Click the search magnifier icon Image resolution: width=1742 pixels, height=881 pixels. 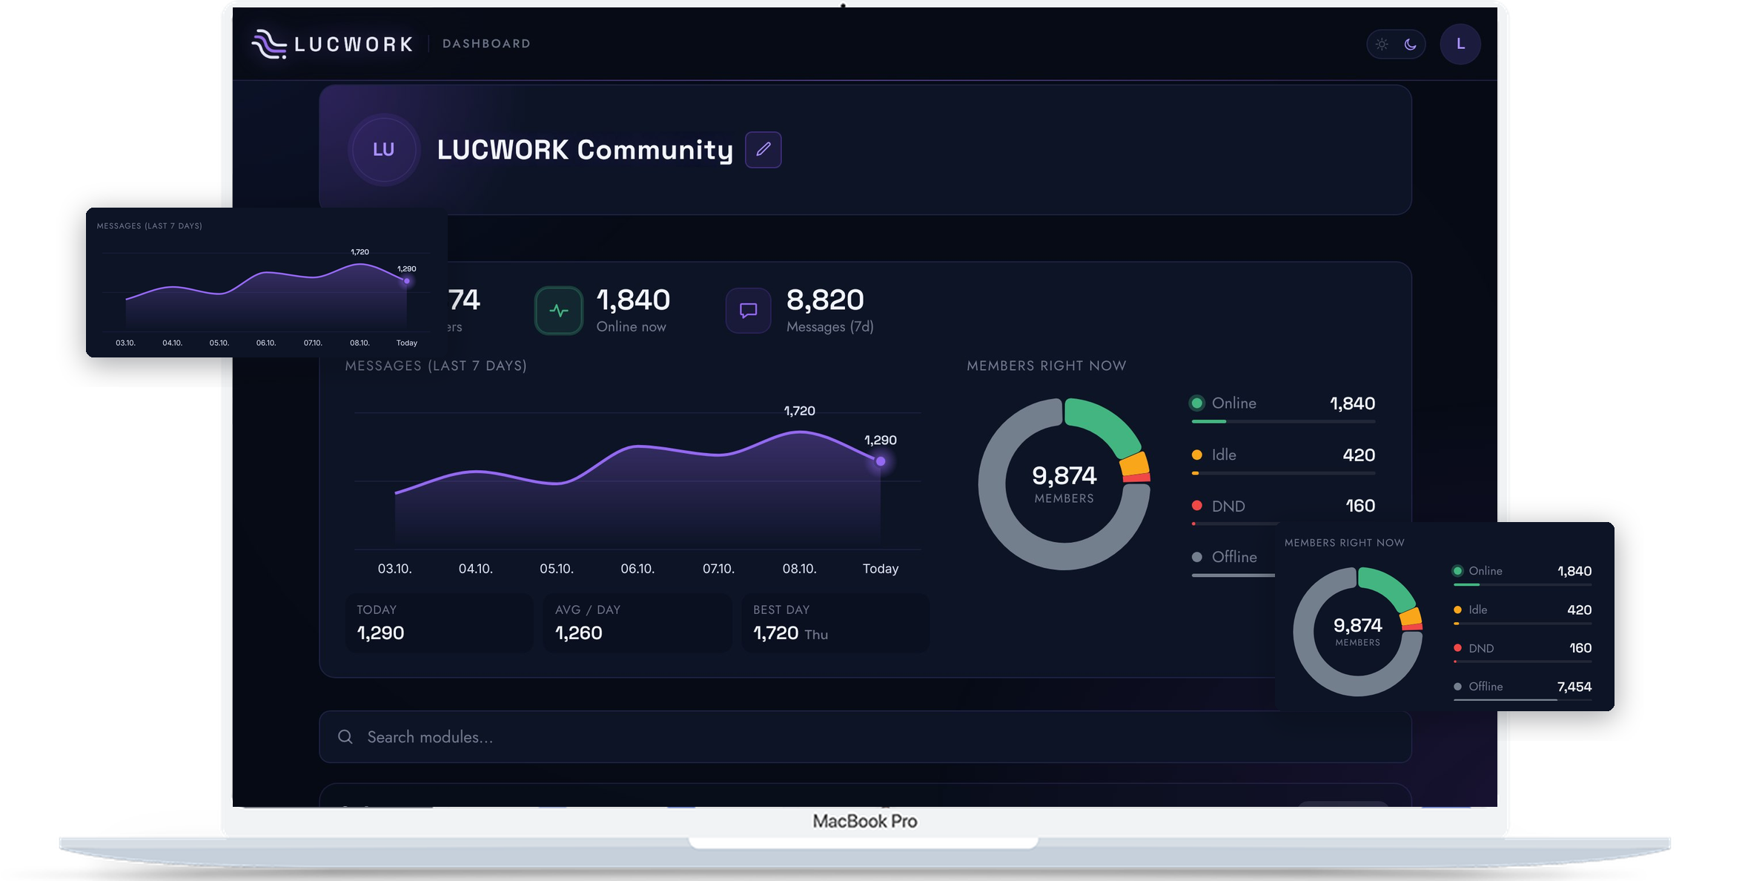tap(345, 737)
